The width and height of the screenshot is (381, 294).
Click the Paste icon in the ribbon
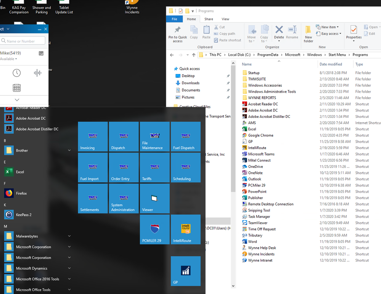pyautogui.click(x=206, y=30)
